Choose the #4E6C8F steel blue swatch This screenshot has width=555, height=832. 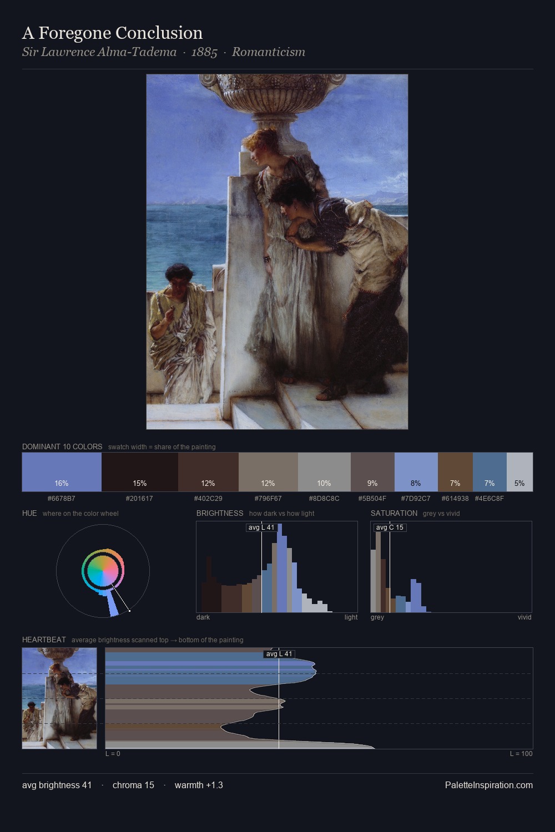pos(490,472)
